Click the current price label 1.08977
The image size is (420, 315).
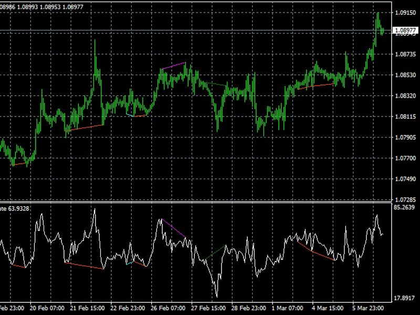pyautogui.click(x=405, y=30)
